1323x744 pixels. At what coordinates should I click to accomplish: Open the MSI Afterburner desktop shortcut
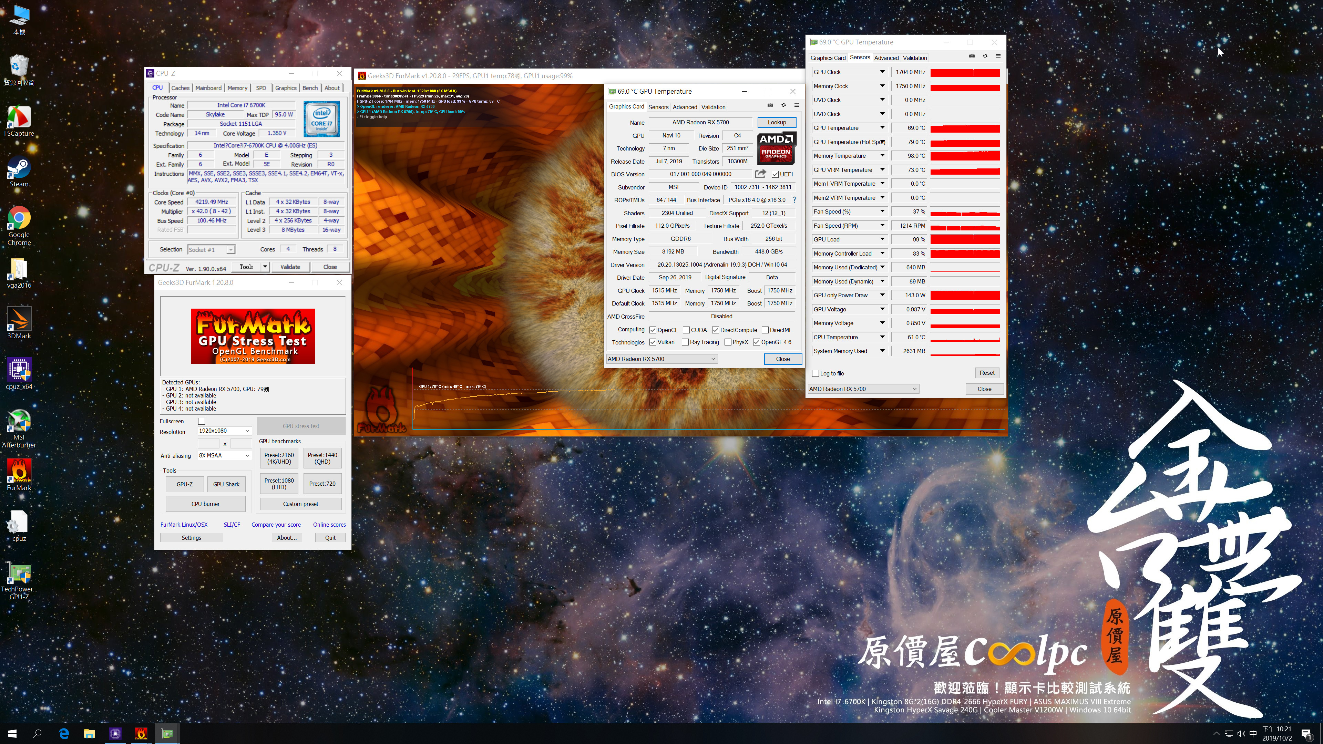pyautogui.click(x=19, y=429)
